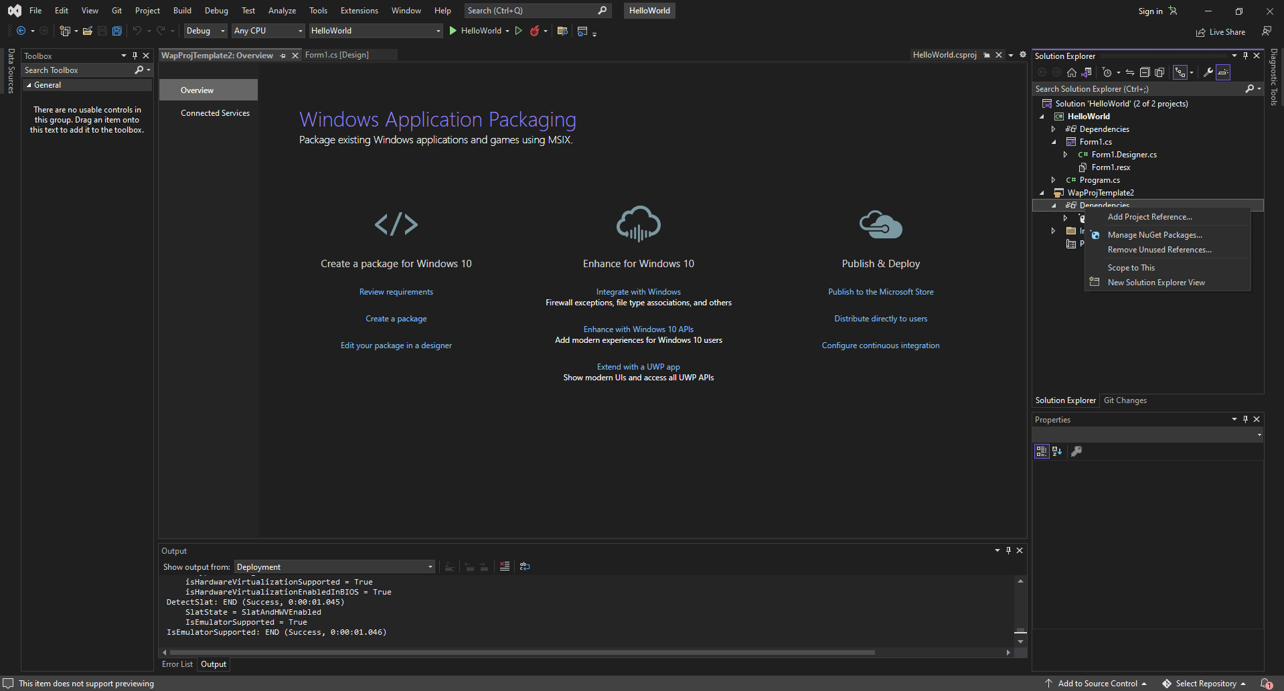The width and height of the screenshot is (1284, 691).
Task: Click the New Project toolbar icon
Action: 65,31
